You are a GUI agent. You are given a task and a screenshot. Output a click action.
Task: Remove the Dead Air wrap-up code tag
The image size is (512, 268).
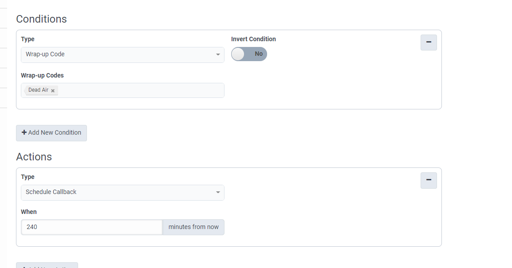click(53, 90)
